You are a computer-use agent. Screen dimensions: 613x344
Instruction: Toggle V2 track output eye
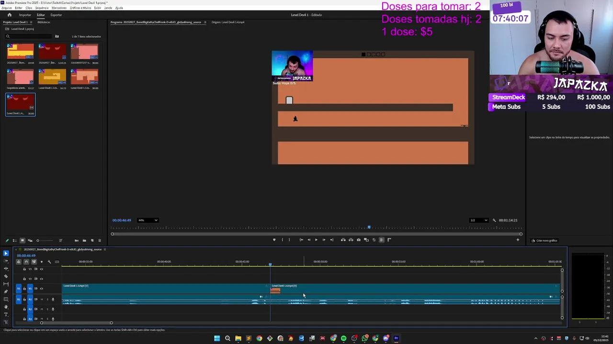(x=41, y=279)
